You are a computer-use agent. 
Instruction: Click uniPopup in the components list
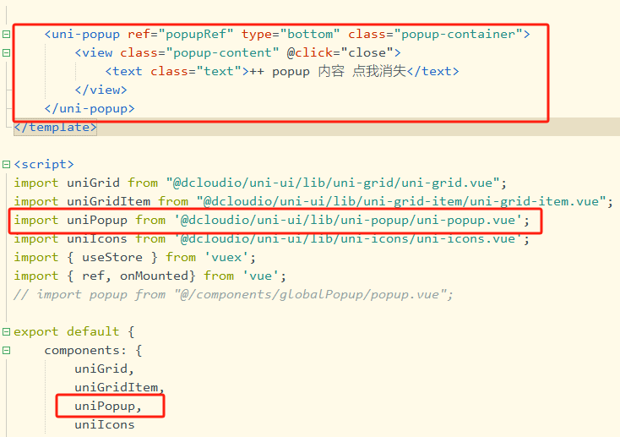coord(105,407)
